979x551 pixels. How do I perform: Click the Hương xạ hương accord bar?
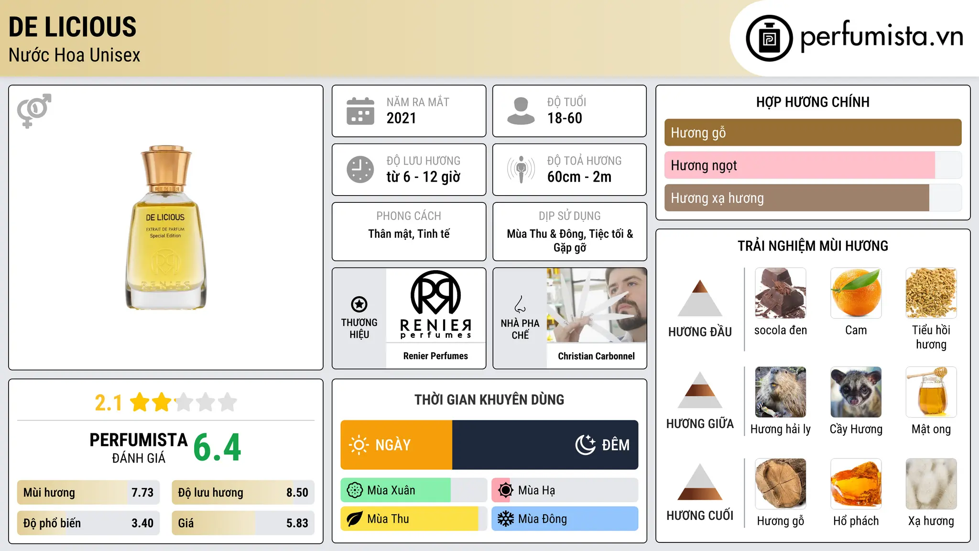coord(813,198)
